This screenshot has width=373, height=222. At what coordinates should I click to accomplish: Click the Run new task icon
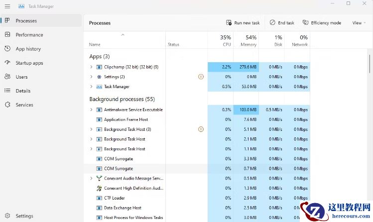[229, 22]
